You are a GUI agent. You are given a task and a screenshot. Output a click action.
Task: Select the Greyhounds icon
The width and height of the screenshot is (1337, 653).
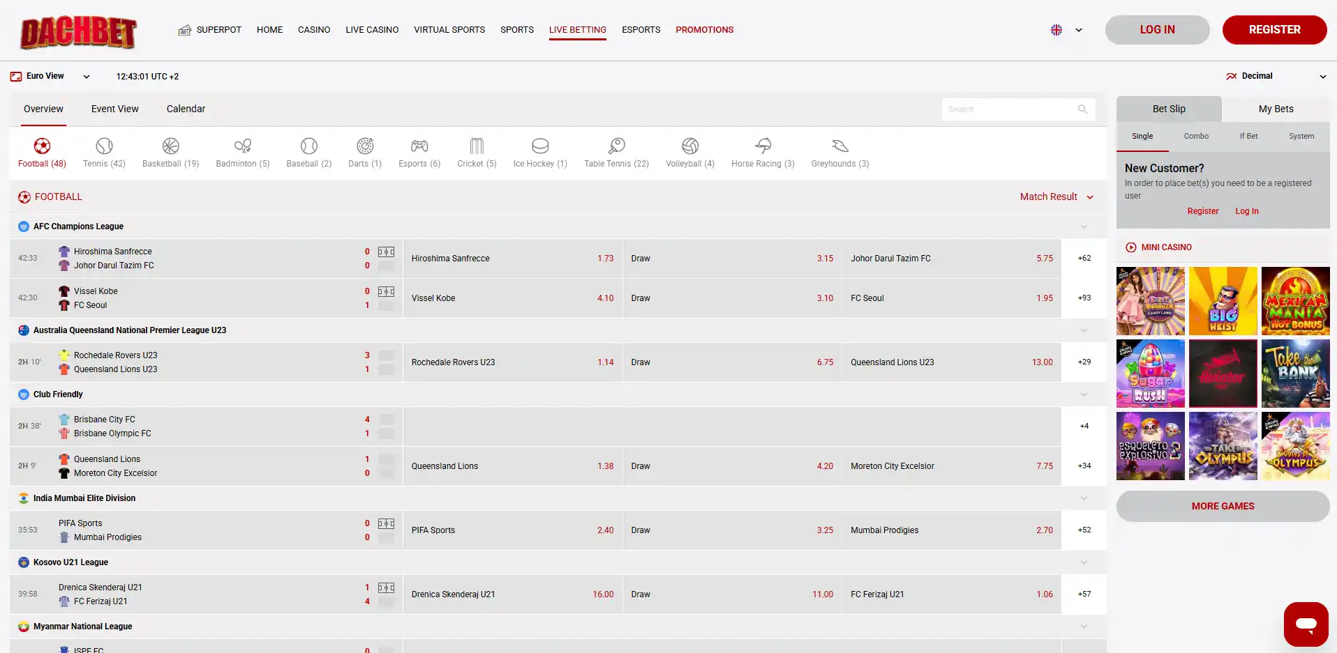[840, 146]
